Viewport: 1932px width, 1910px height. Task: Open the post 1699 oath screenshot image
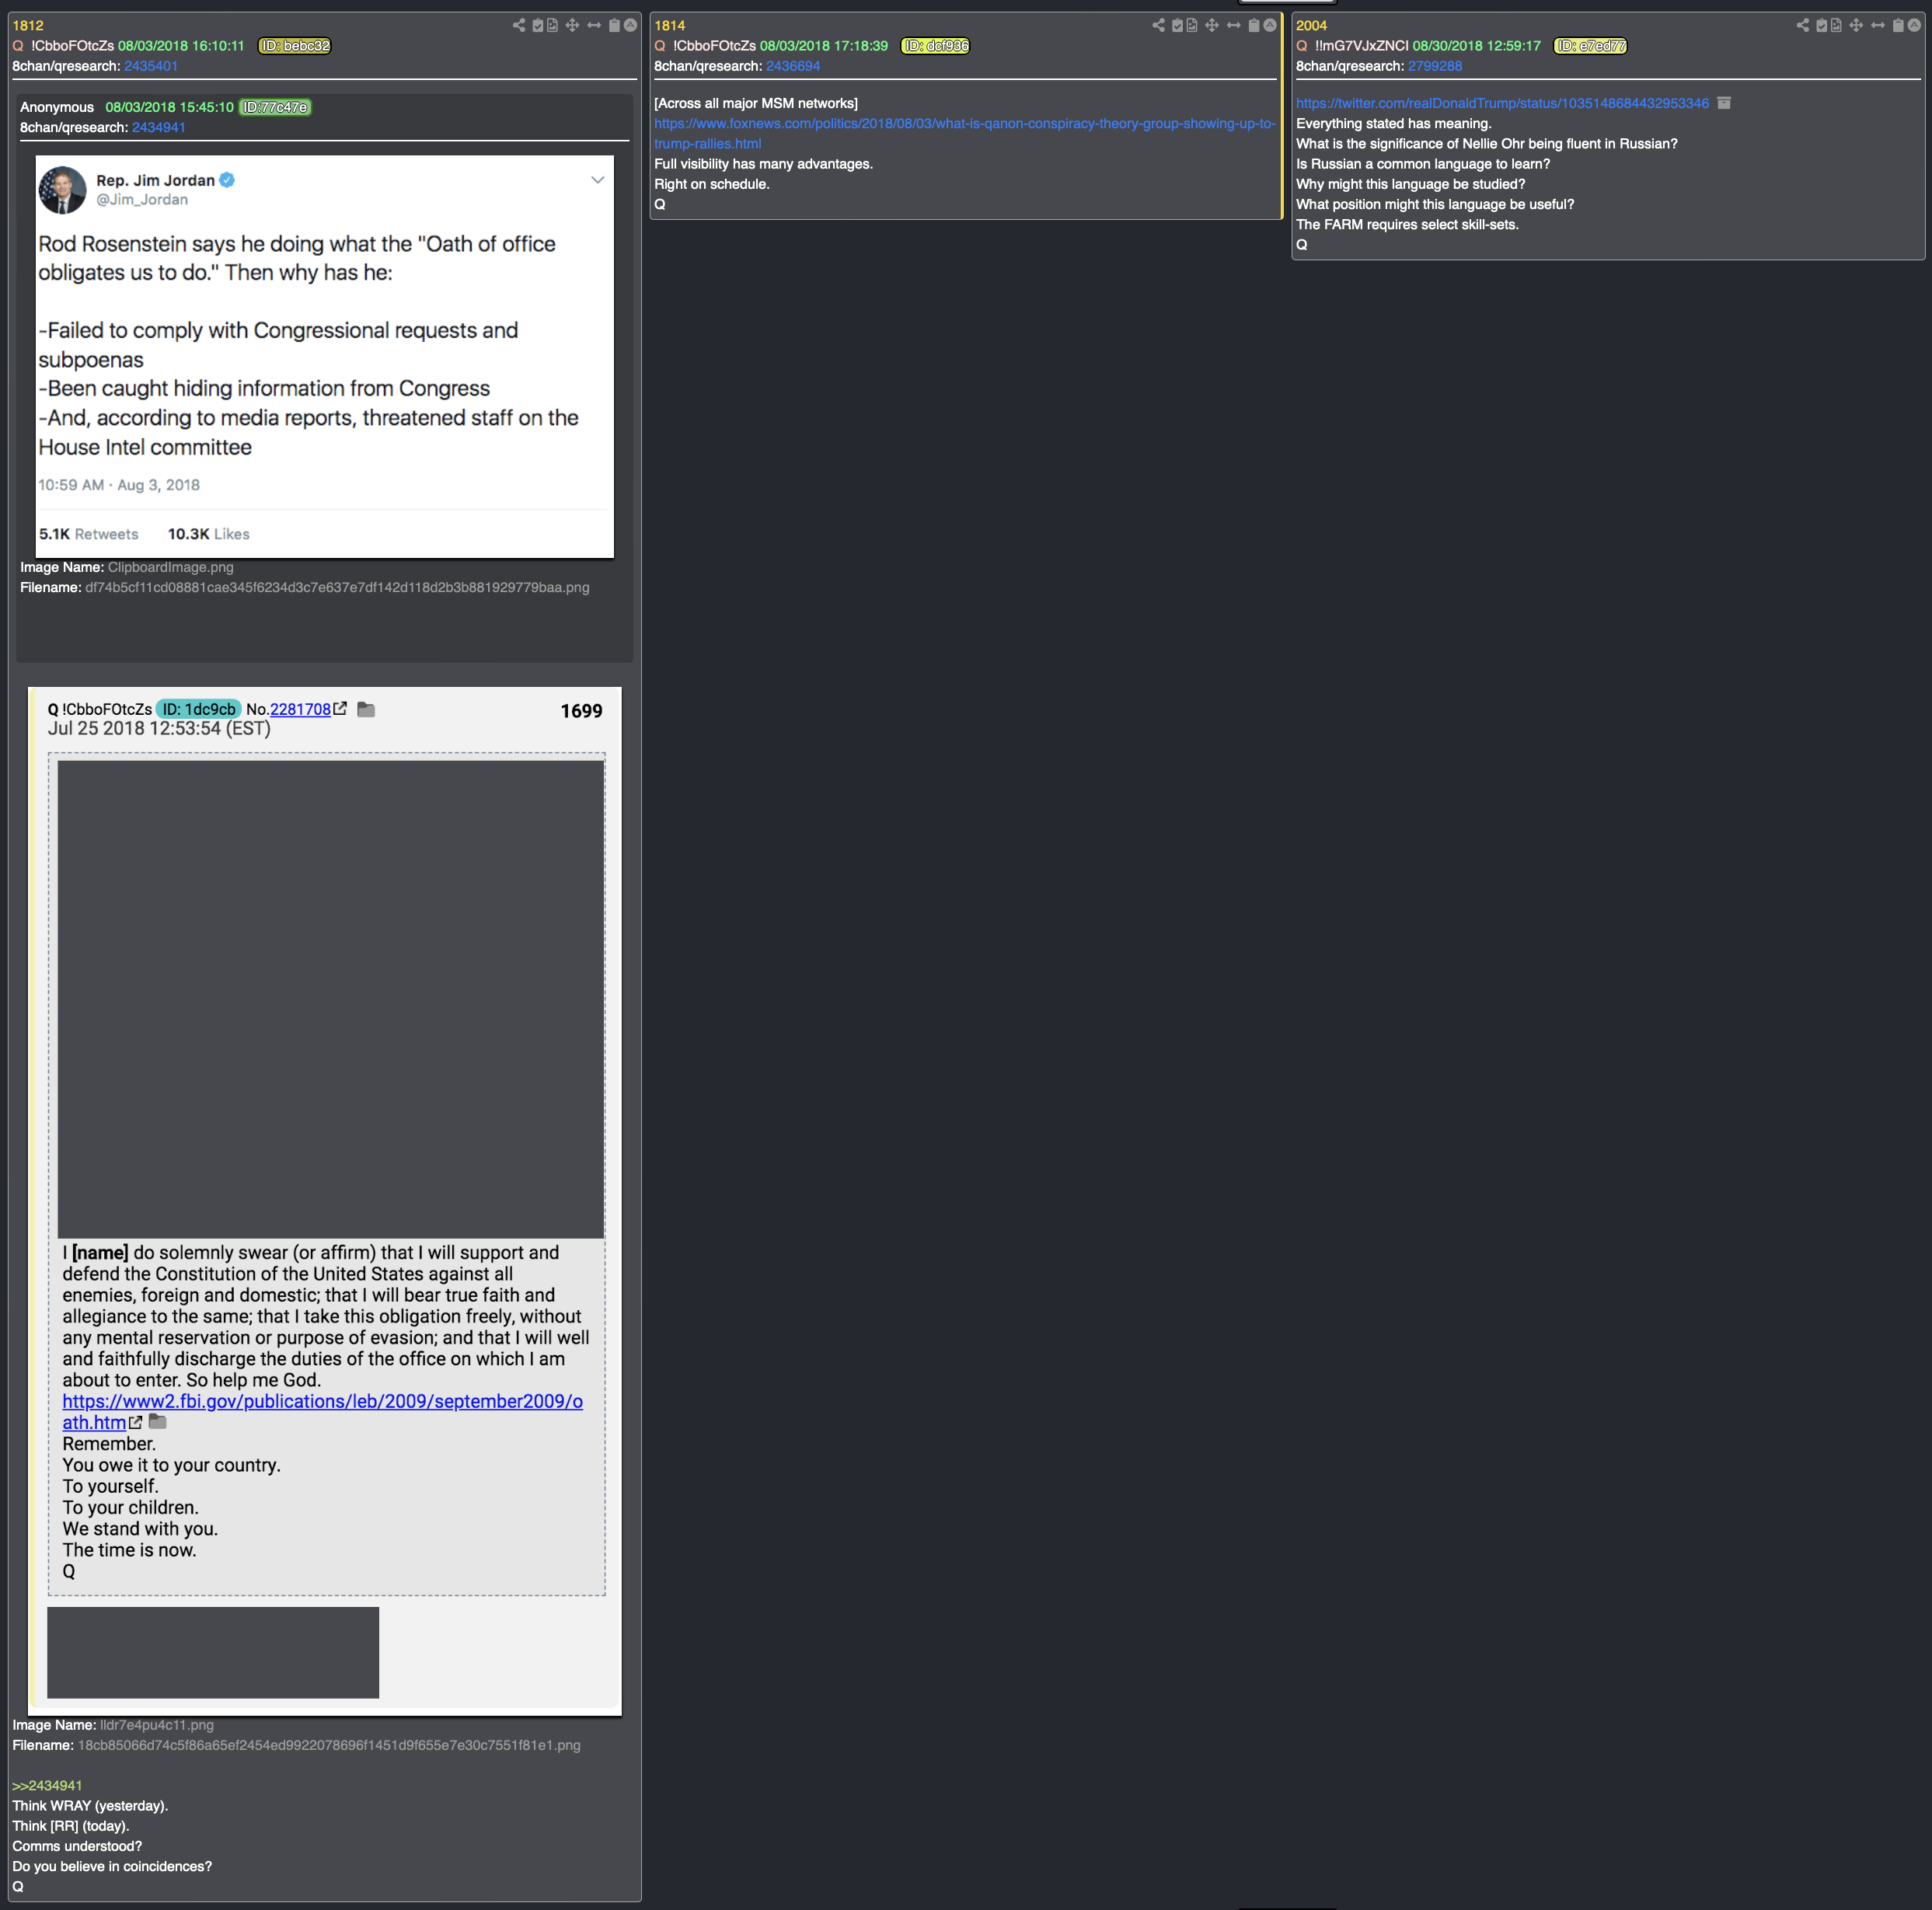(x=325, y=1201)
